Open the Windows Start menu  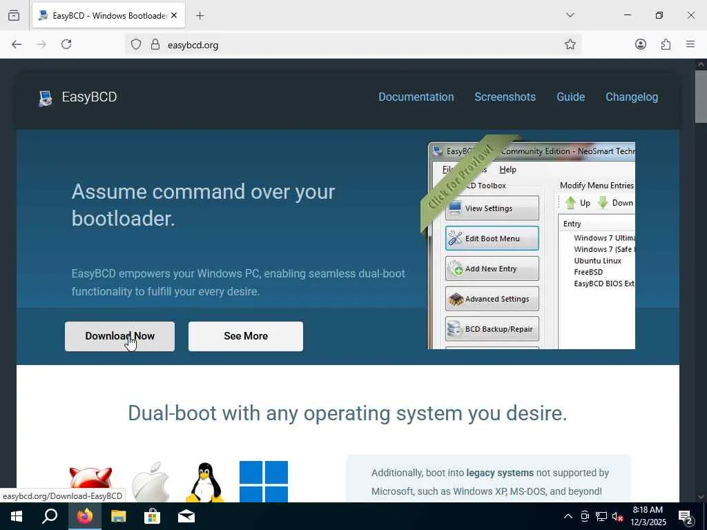(17, 516)
